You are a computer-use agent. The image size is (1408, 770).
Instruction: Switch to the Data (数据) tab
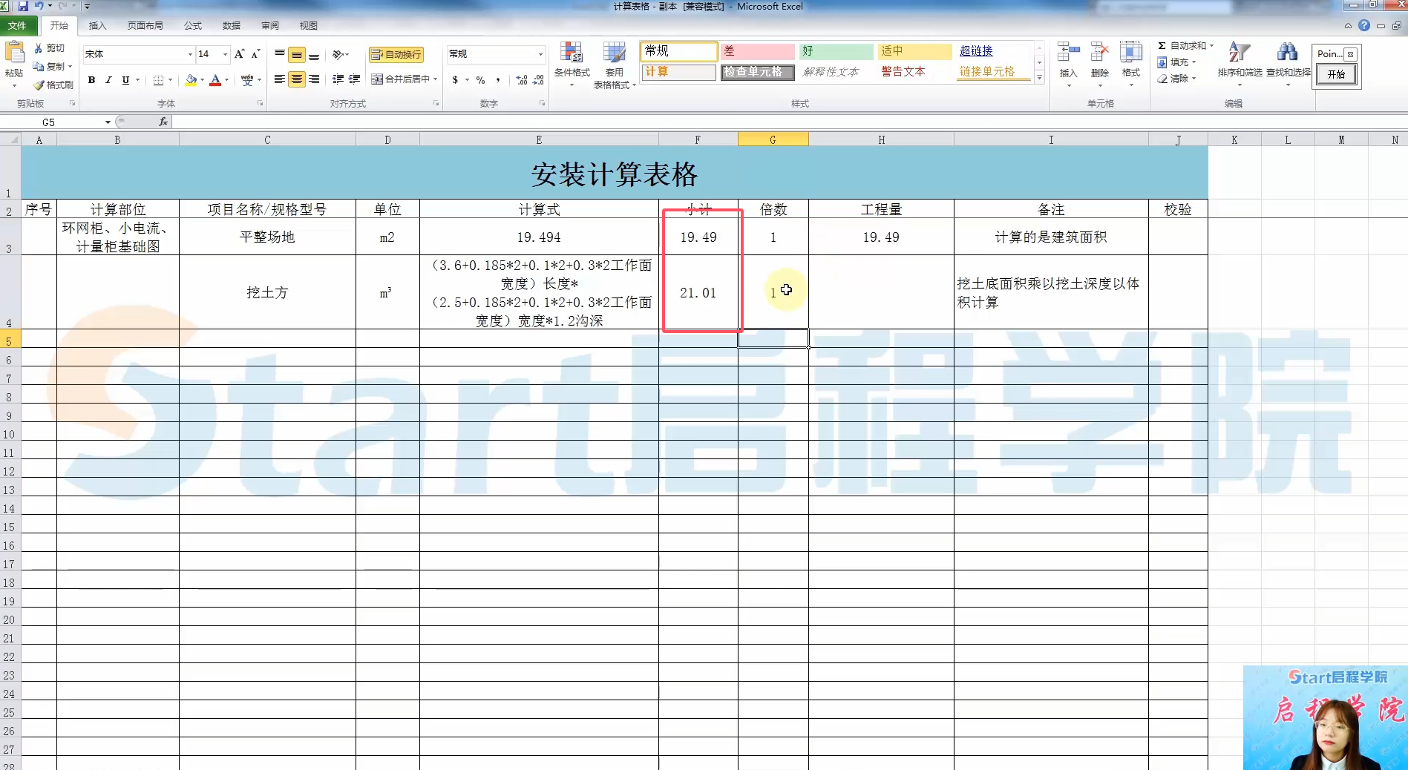[x=232, y=25]
